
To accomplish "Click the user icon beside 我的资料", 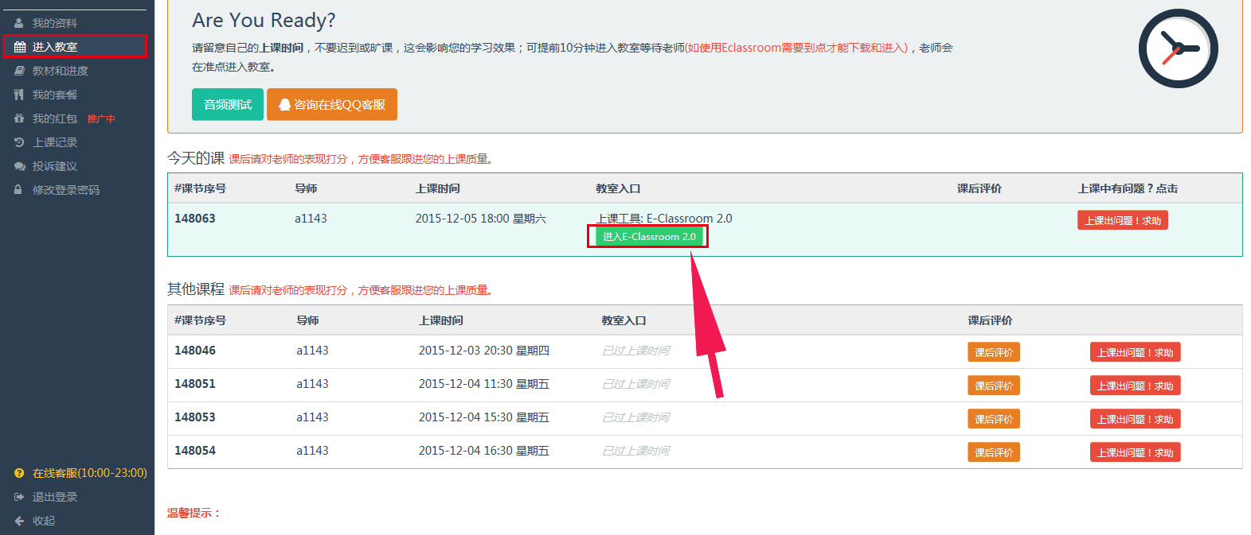I will 19,23.
